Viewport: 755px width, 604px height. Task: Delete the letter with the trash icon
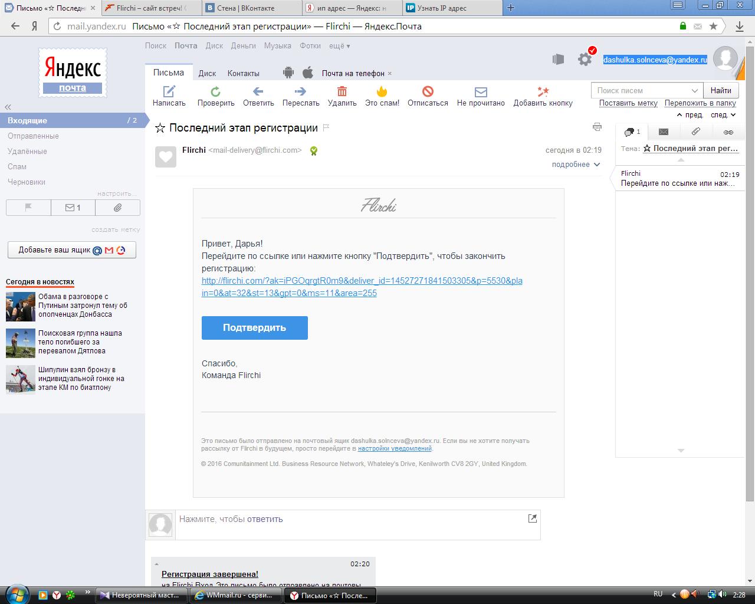[x=342, y=91]
